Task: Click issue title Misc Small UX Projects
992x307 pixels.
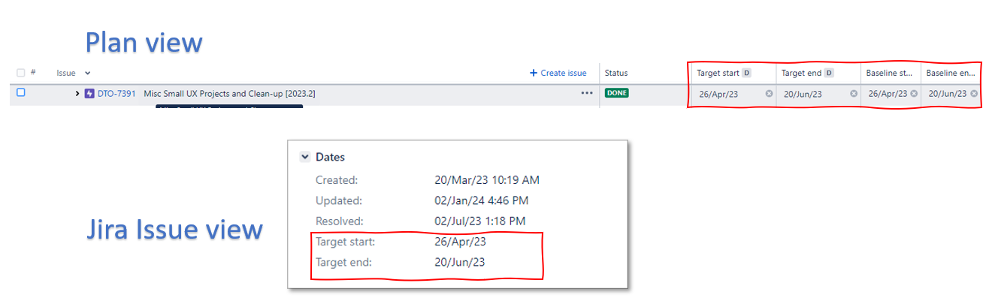Action: pyautogui.click(x=229, y=94)
